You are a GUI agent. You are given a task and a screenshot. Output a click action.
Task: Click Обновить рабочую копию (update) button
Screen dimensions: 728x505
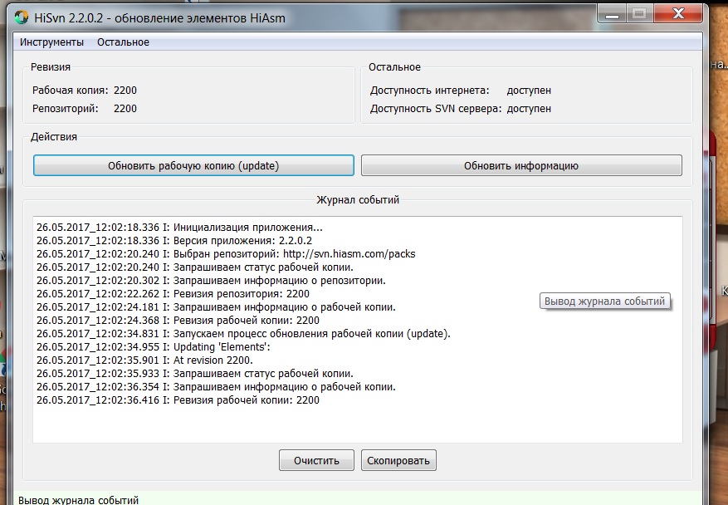point(193,166)
